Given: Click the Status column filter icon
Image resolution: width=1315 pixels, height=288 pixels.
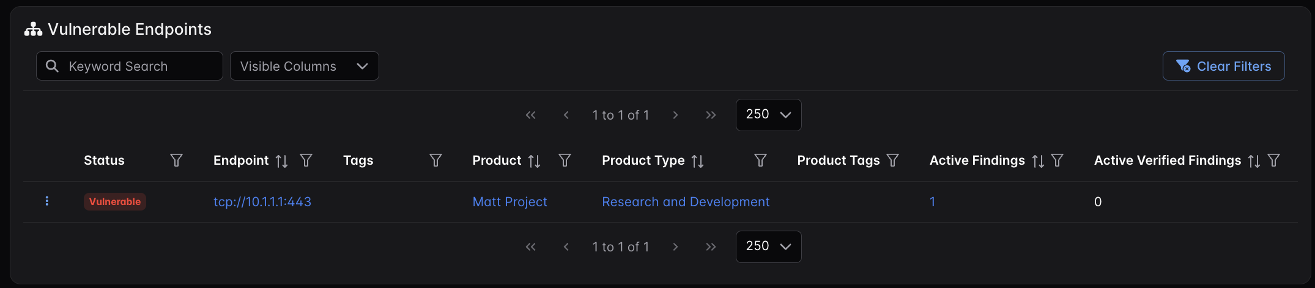Looking at the screenshot, I should coord(176,160).
